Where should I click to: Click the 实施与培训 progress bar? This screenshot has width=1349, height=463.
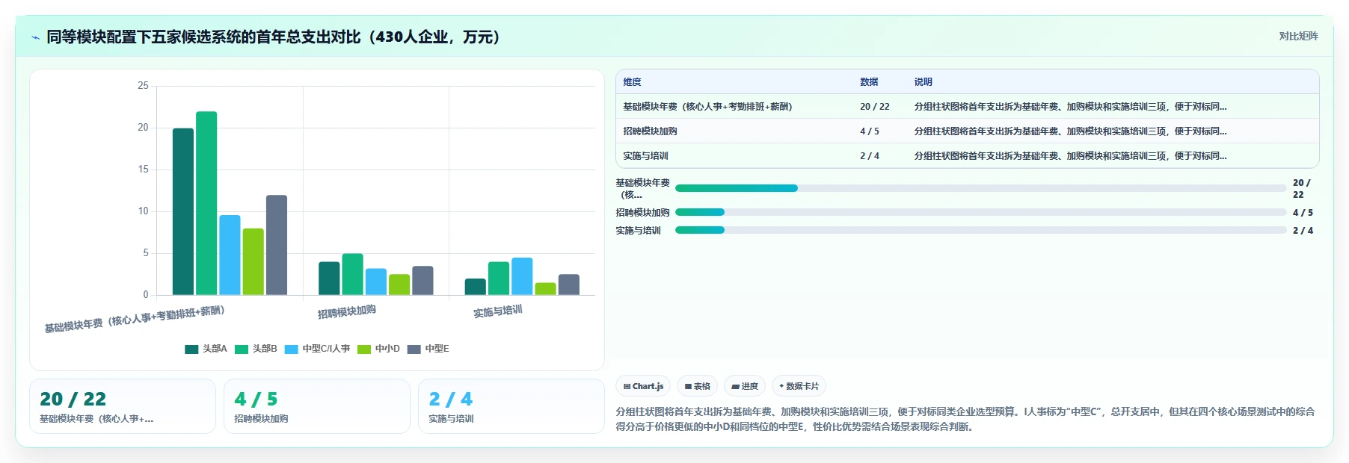(980, 230)
